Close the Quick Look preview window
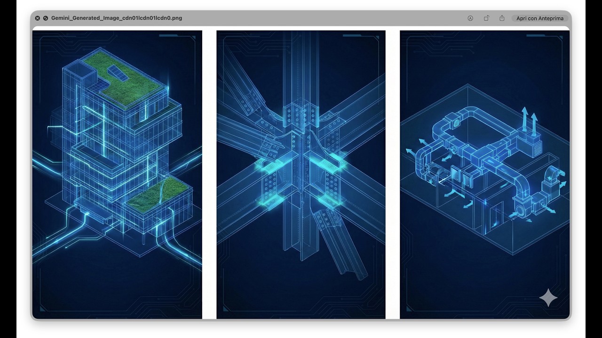Screen dimensions: 602x338 tap(38, 18)
